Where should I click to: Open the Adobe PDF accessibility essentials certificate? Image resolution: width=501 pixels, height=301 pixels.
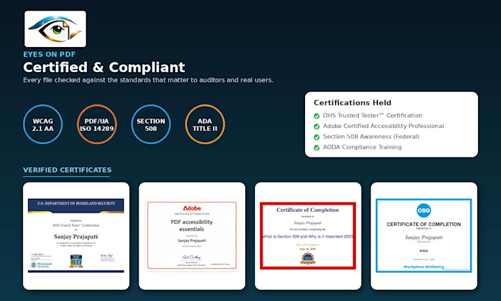tap(192, 236)
